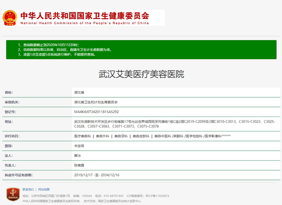
Task: Open the 网站地图 link in footer
Action: (44, 190)
